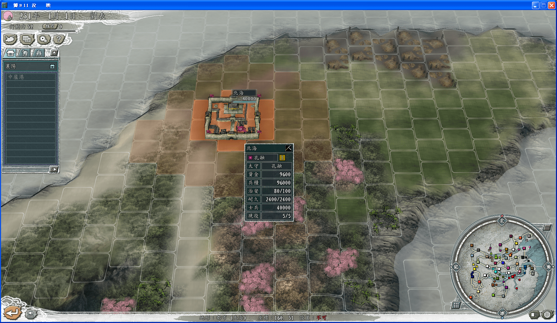Click the 耐久 durability value 2400/2400

pyautogui.click(x=276, y=199)
